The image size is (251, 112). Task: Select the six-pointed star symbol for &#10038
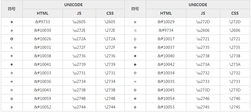tap(12, 56)
